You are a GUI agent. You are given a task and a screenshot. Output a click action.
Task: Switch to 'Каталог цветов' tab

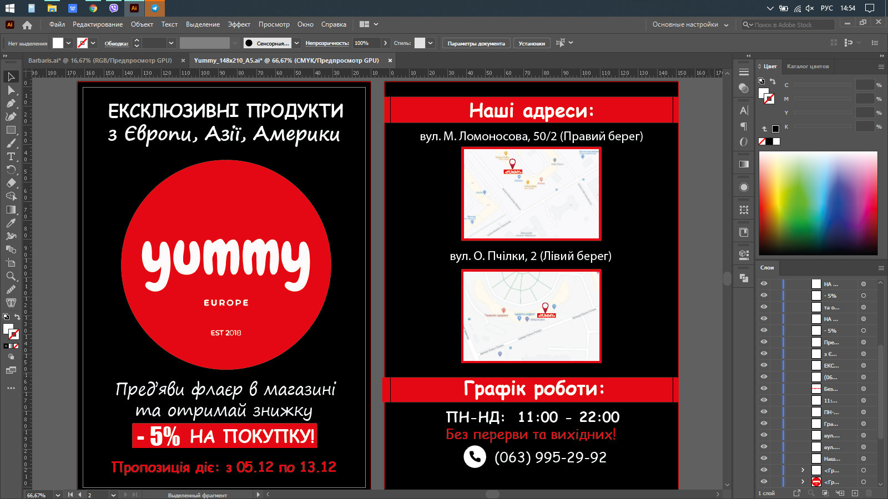pos(808,67)
